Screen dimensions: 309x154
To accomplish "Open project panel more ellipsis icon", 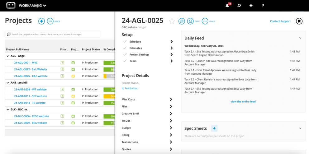I will click(x=205, y=21).
